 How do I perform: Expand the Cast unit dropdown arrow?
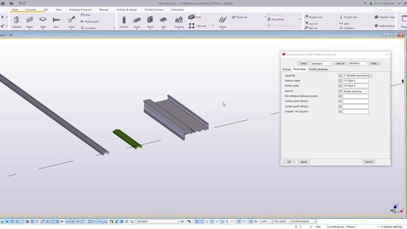pyautogui.click(x=212, y=26)
